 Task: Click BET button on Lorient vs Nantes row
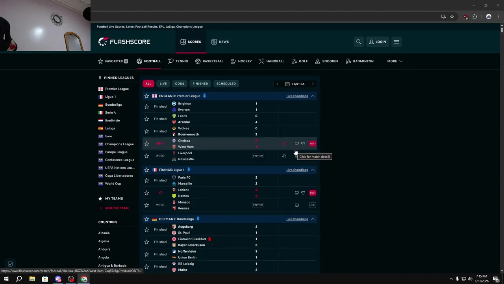(313, 193)
